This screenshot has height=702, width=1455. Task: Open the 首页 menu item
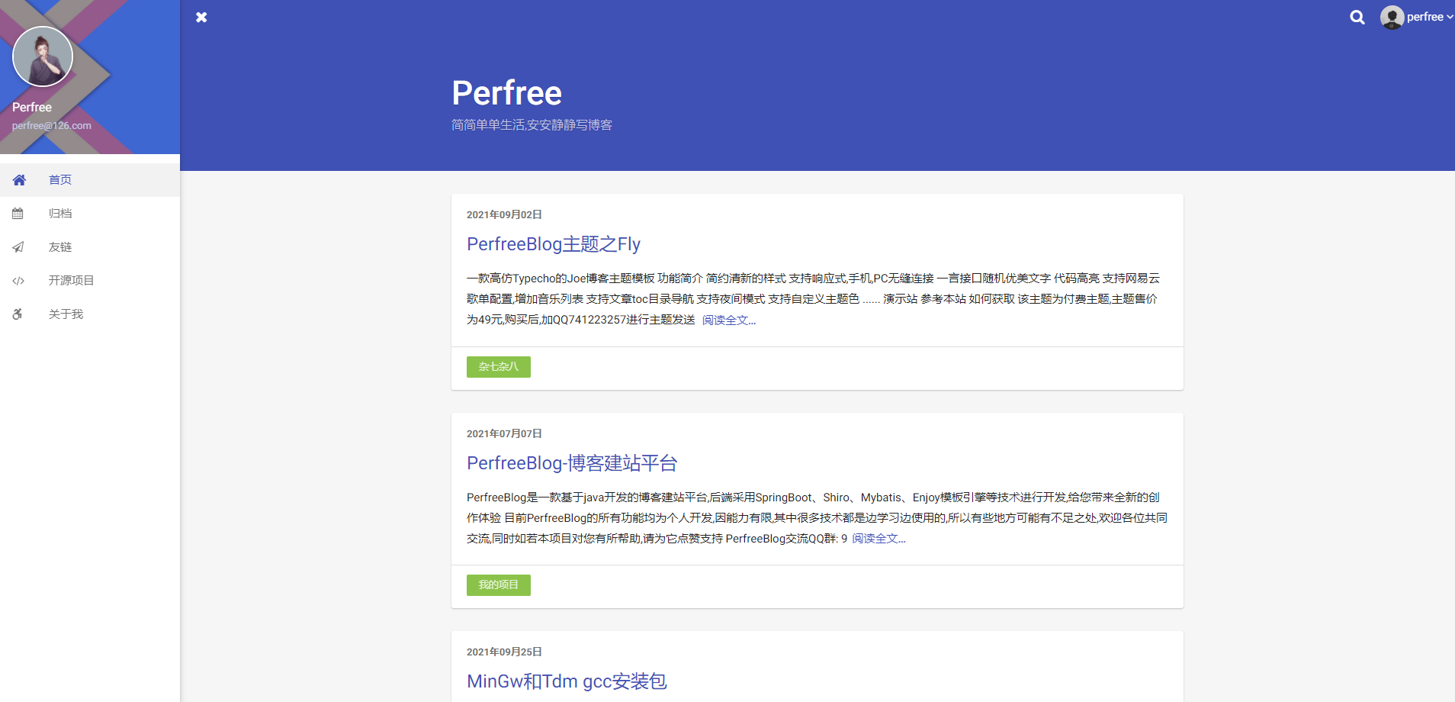90,180
